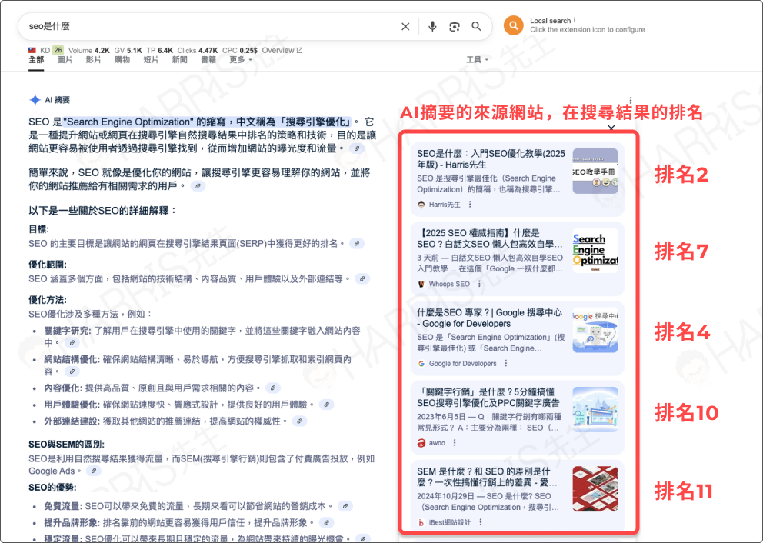Open the three-dot menu above the source panel
Image resolution: width=763 pixels, height=543 pixels.
[x=630, y=101]
